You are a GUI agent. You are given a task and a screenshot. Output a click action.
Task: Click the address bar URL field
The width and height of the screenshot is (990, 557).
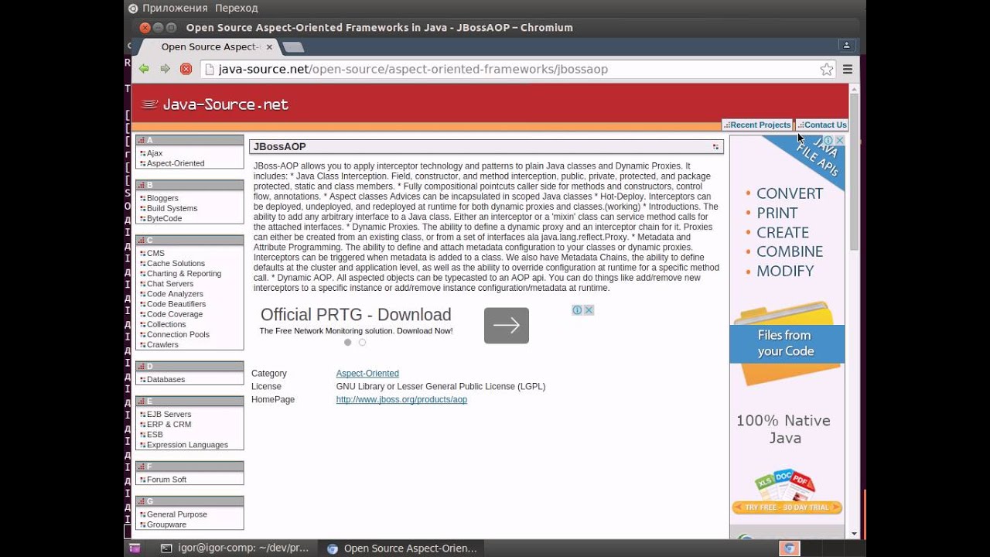point(510,69)
